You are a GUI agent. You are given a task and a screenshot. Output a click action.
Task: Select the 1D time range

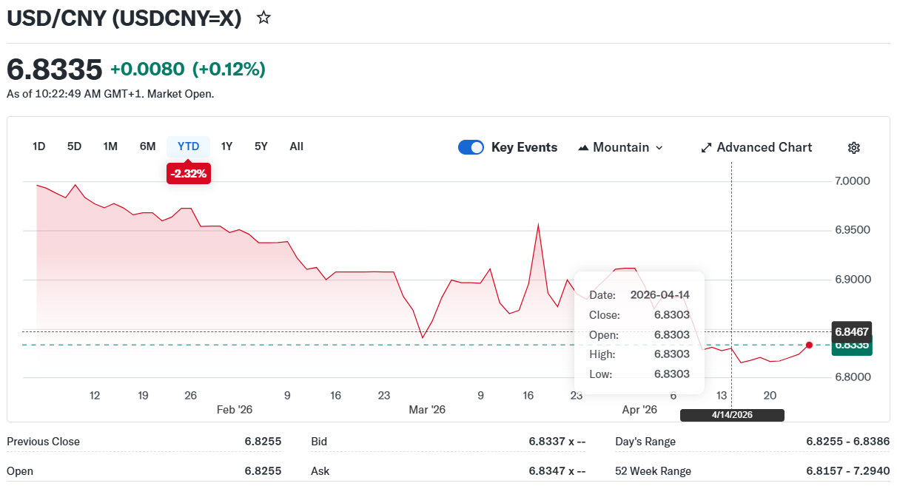click(39, 146)
